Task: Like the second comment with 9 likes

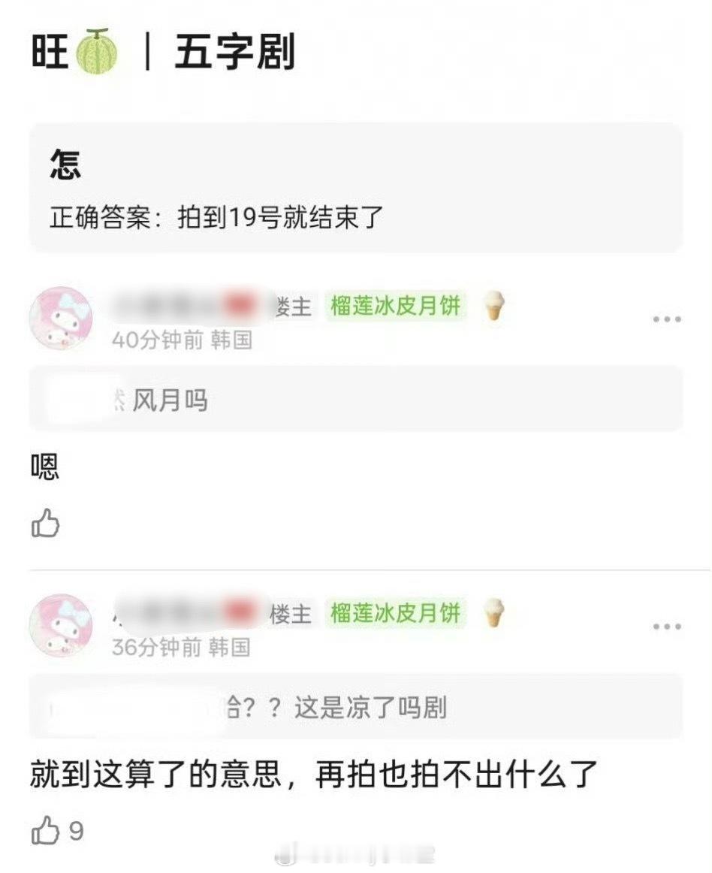Action: (x=45, y=830)
